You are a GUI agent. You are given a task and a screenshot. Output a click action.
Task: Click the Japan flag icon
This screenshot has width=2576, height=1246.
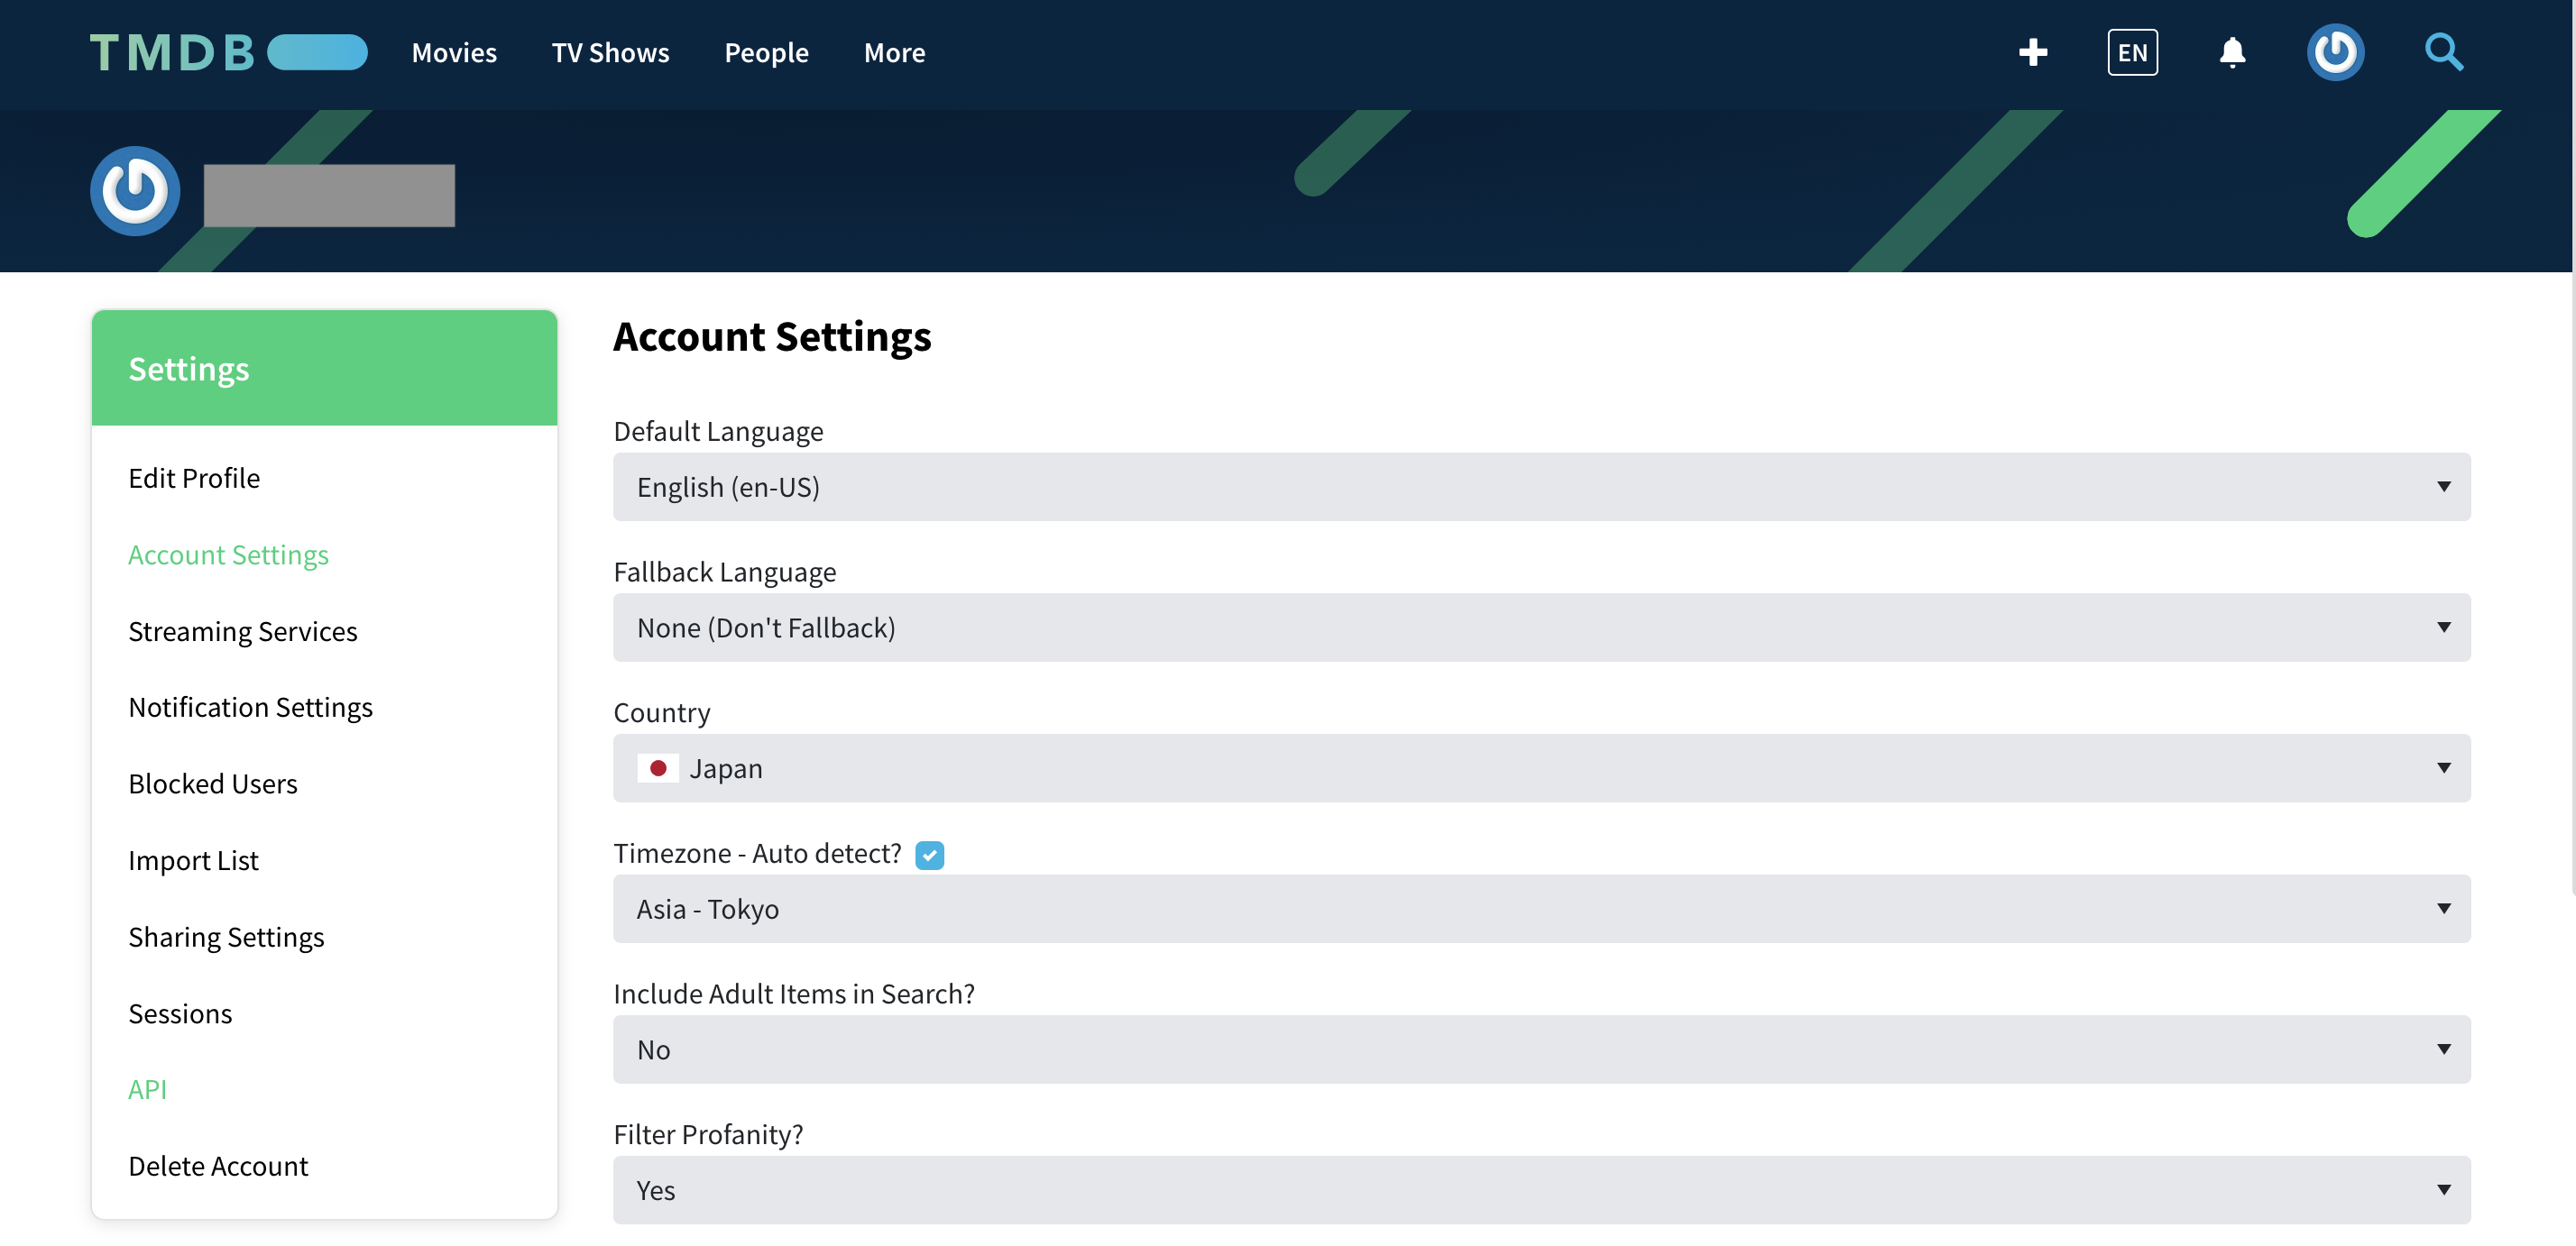click(x=658, y=768)
